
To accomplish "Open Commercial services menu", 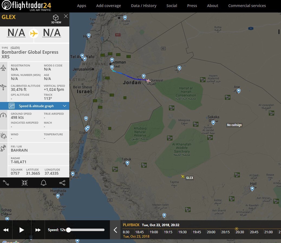I will pyautogui.click(x=247, y=6).
